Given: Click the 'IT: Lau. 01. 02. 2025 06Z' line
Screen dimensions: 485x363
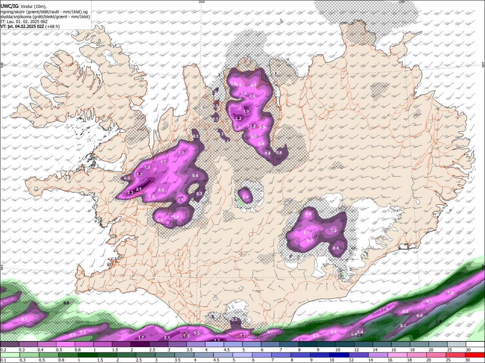Looking at the screenshot, I should [x=24, y=22].
